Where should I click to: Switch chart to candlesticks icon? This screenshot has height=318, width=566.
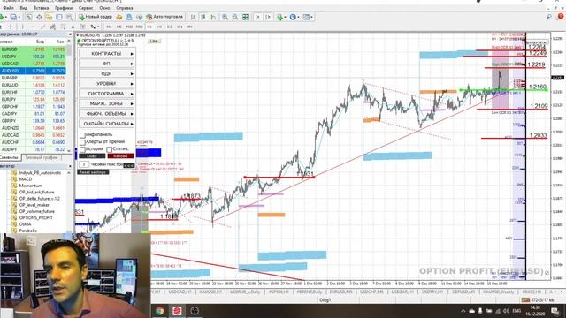[203, 17]
